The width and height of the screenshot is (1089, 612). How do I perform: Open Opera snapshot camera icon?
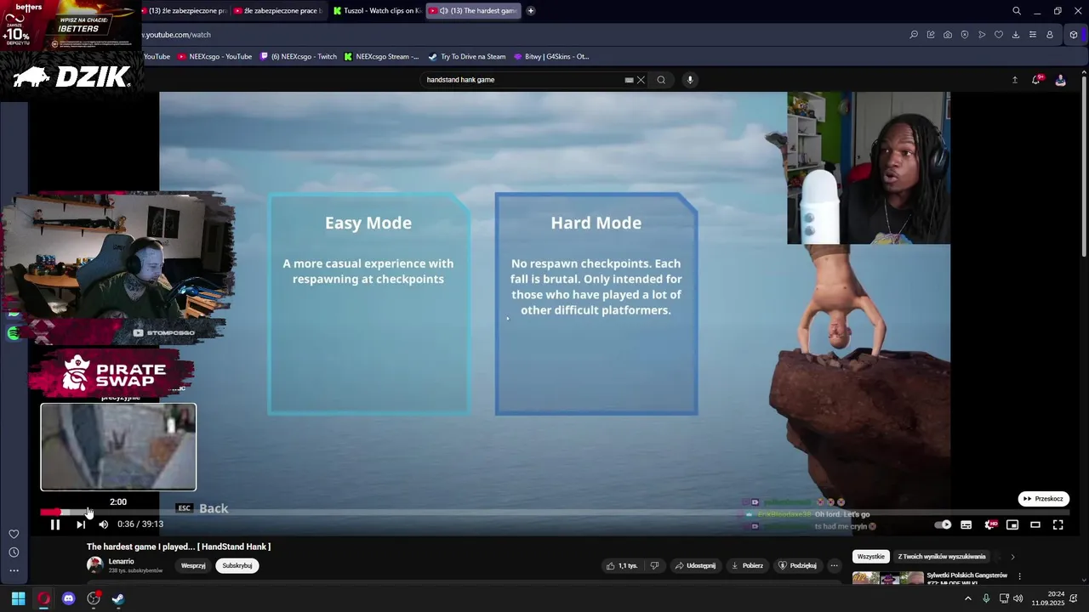point(948,35)
